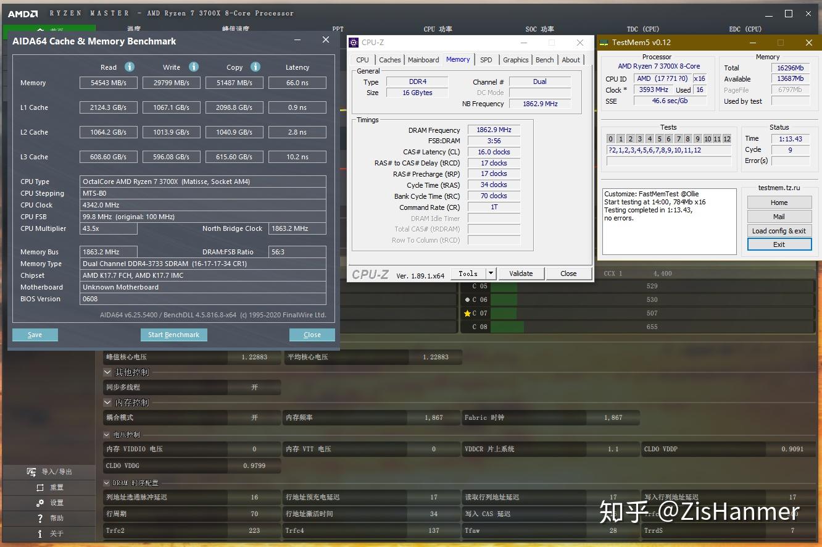Open Settings gear in Ryzen Master sidebar

tap(49, 503)
